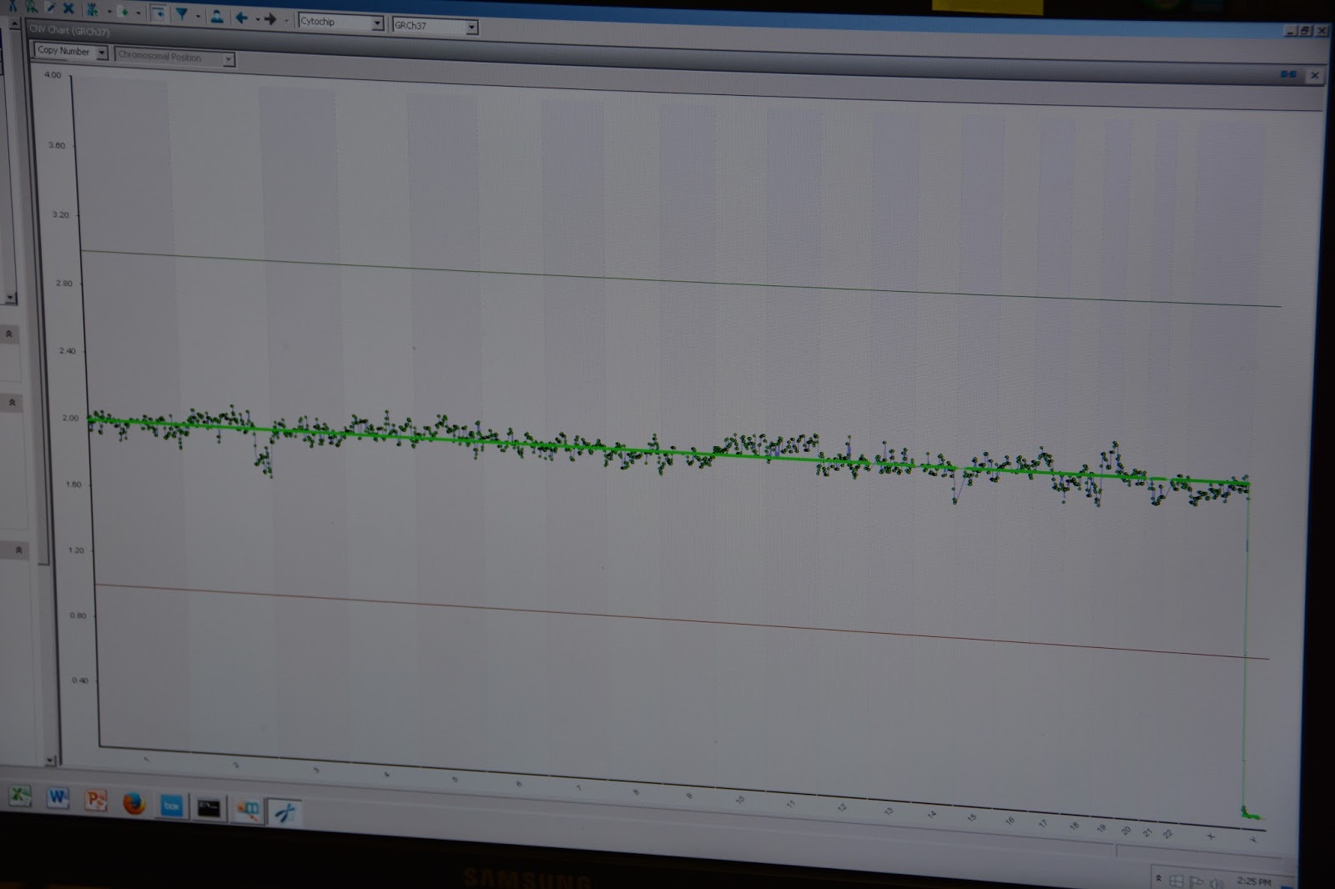Click the pin icon on CNV Chart panel
1335x889 pixels.
click(x=1289, y=74)
